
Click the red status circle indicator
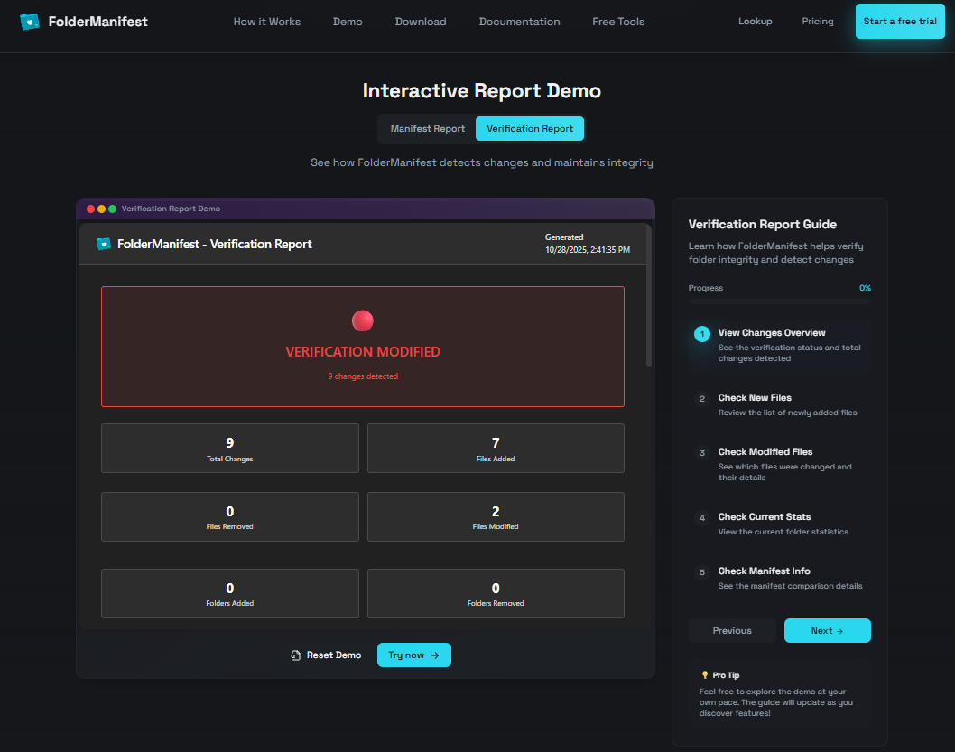362,320
